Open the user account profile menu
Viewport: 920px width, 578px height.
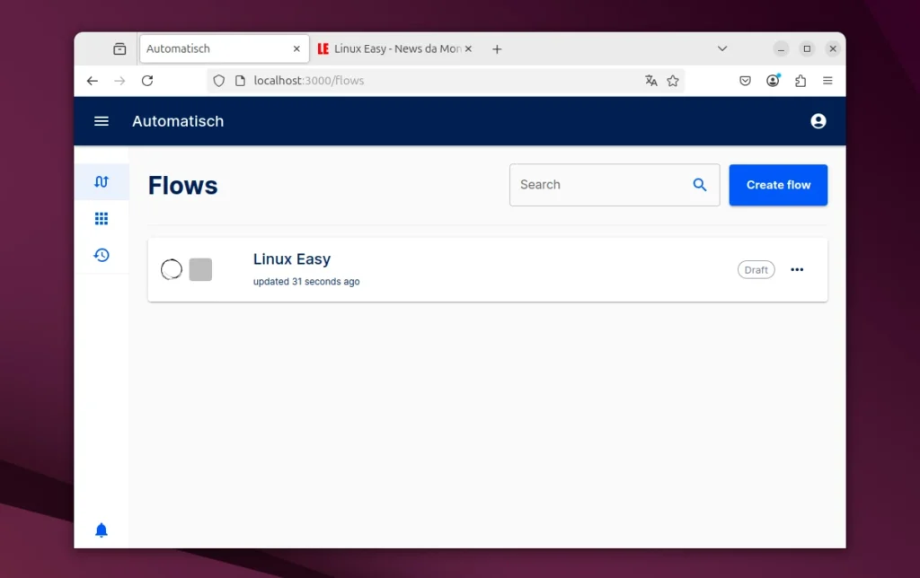[818, 121]
